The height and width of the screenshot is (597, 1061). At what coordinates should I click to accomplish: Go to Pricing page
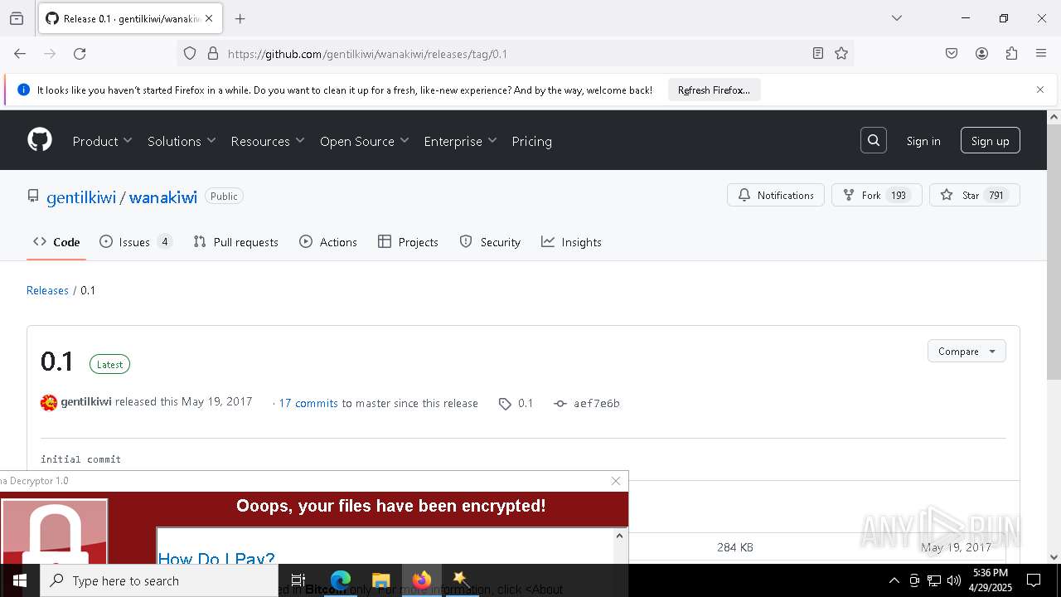click(x=532, y=141)
